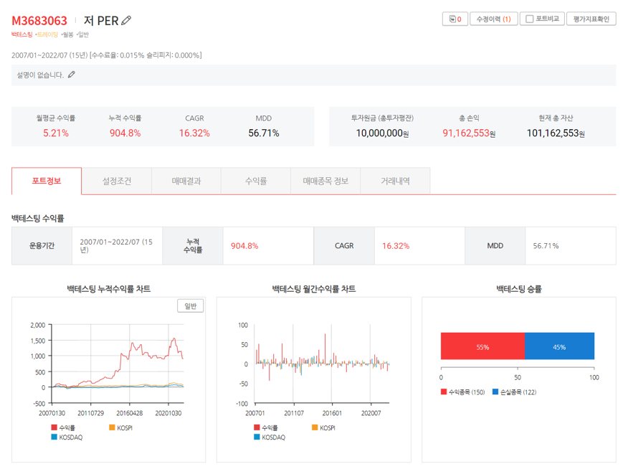The width and height of the screenshot is (623, 469).
Task: Click the 백테스팅 누적수익률 차트 heading
Action: tap(108, 289)
